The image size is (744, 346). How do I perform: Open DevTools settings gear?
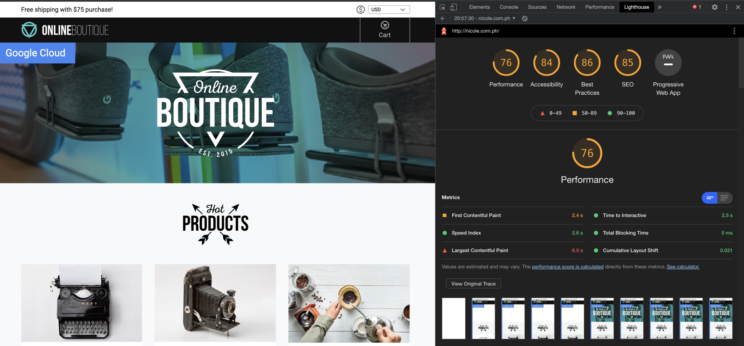715,7
